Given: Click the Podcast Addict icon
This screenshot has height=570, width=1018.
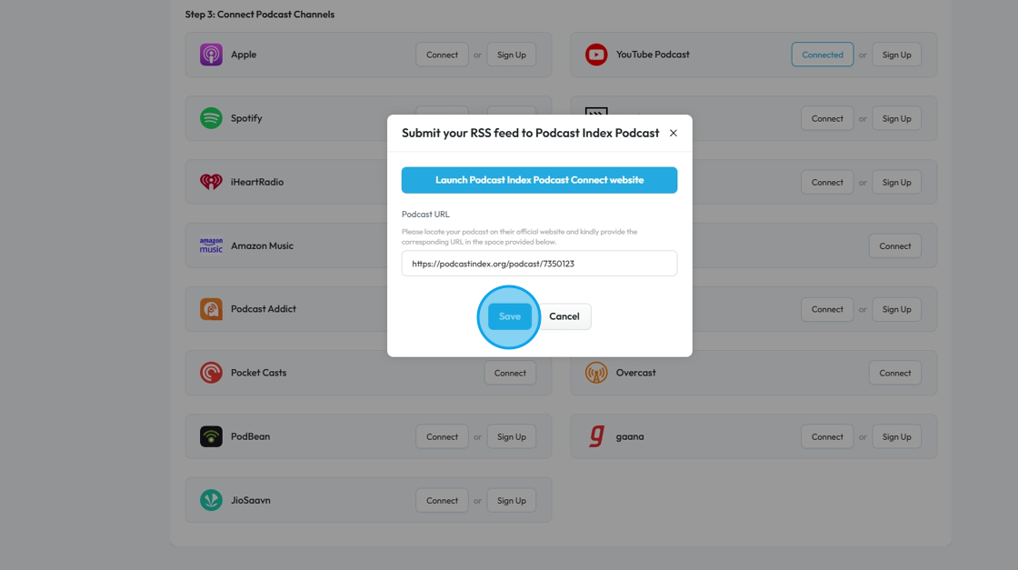Looking at the screenshot, I should click(x=211, y=309).
